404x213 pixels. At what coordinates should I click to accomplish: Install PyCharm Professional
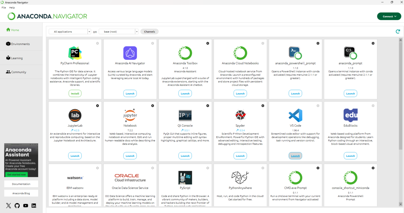75,94
